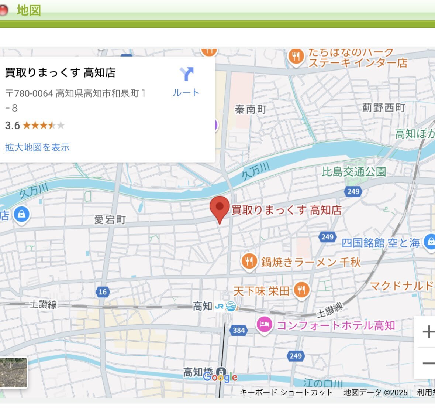Click the 買取りまっくす 高知店 title in the info card
435x420 pixels.
60,72
